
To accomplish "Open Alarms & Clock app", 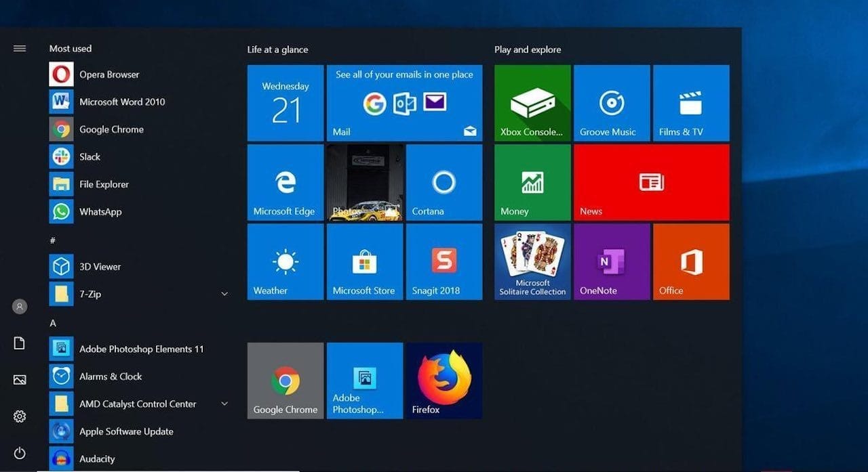I will point(140,377).
